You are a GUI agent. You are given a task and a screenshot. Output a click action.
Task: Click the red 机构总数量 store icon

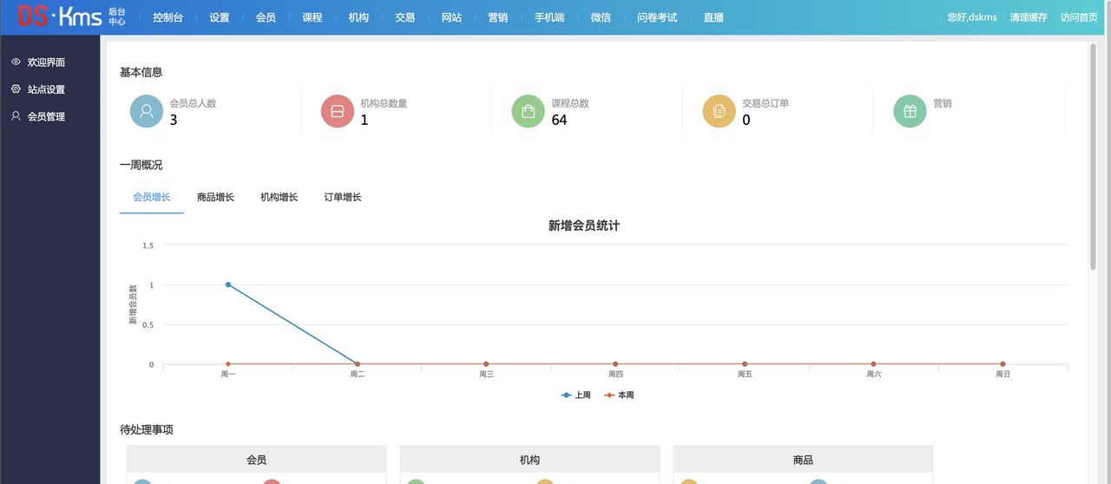pyautogui.click(x=338, y=111)
